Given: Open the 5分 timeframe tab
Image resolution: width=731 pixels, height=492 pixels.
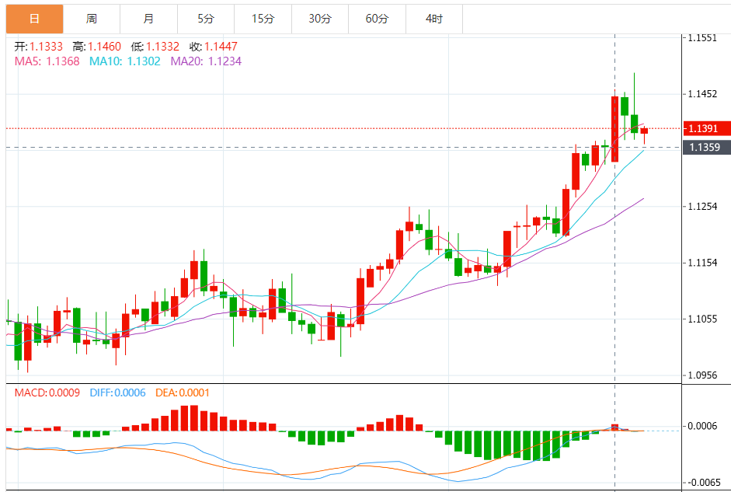Looking at the screenshot, I should pyautogui.click(x=206, y=19).
